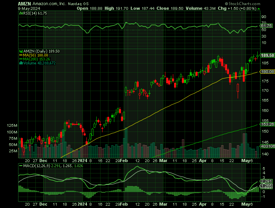Click the 90 level on RSI axis
The image size is (275, 208).
pos(264,17)
